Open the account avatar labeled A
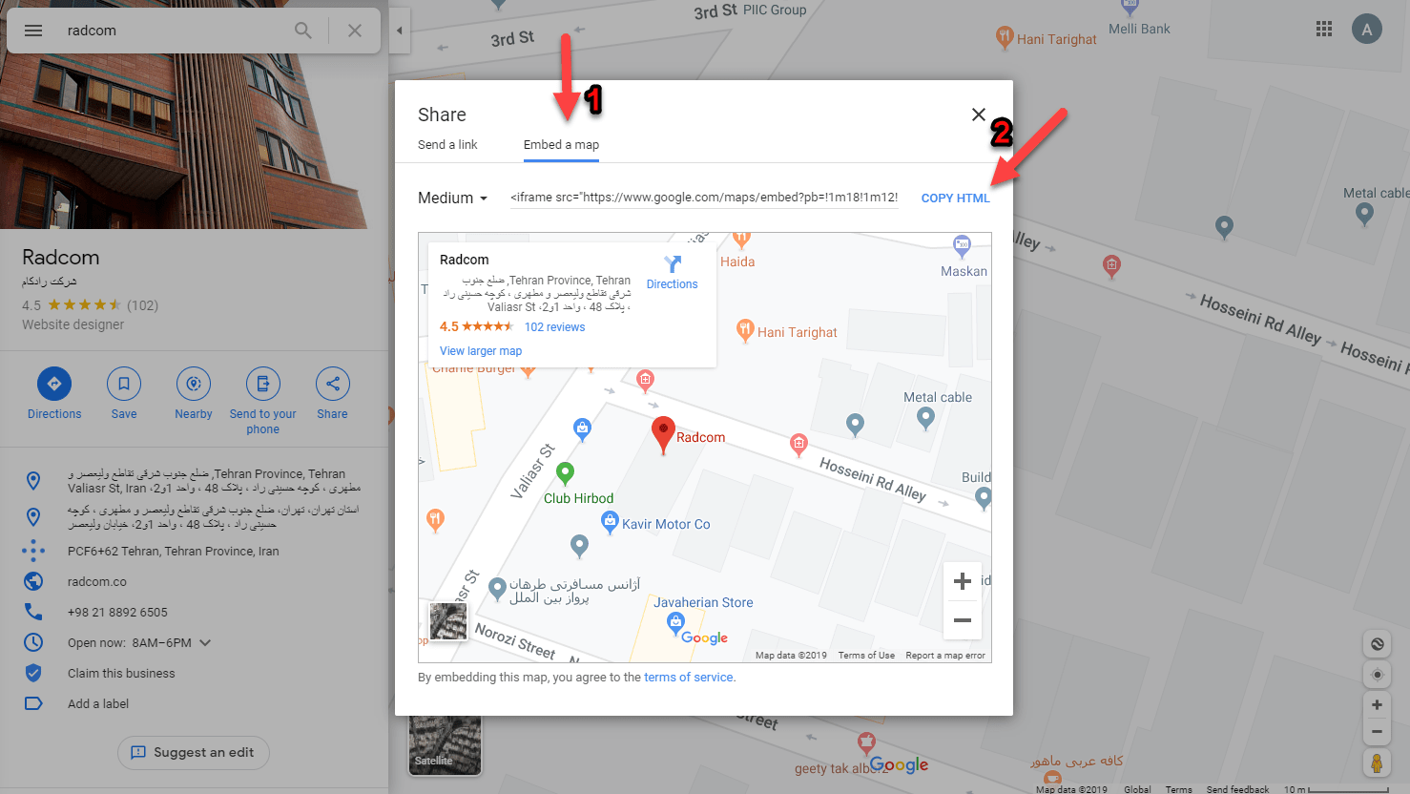Viewport: 1410px width, 794px height. coord(1367,29)
